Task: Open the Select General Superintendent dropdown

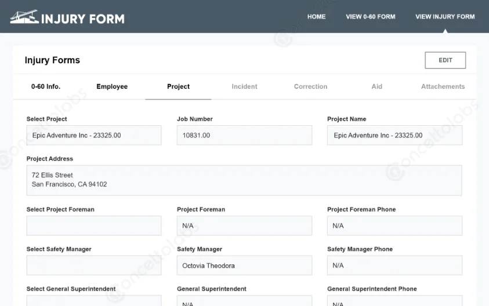Action: pyautogui.click(x=94, y=301)
